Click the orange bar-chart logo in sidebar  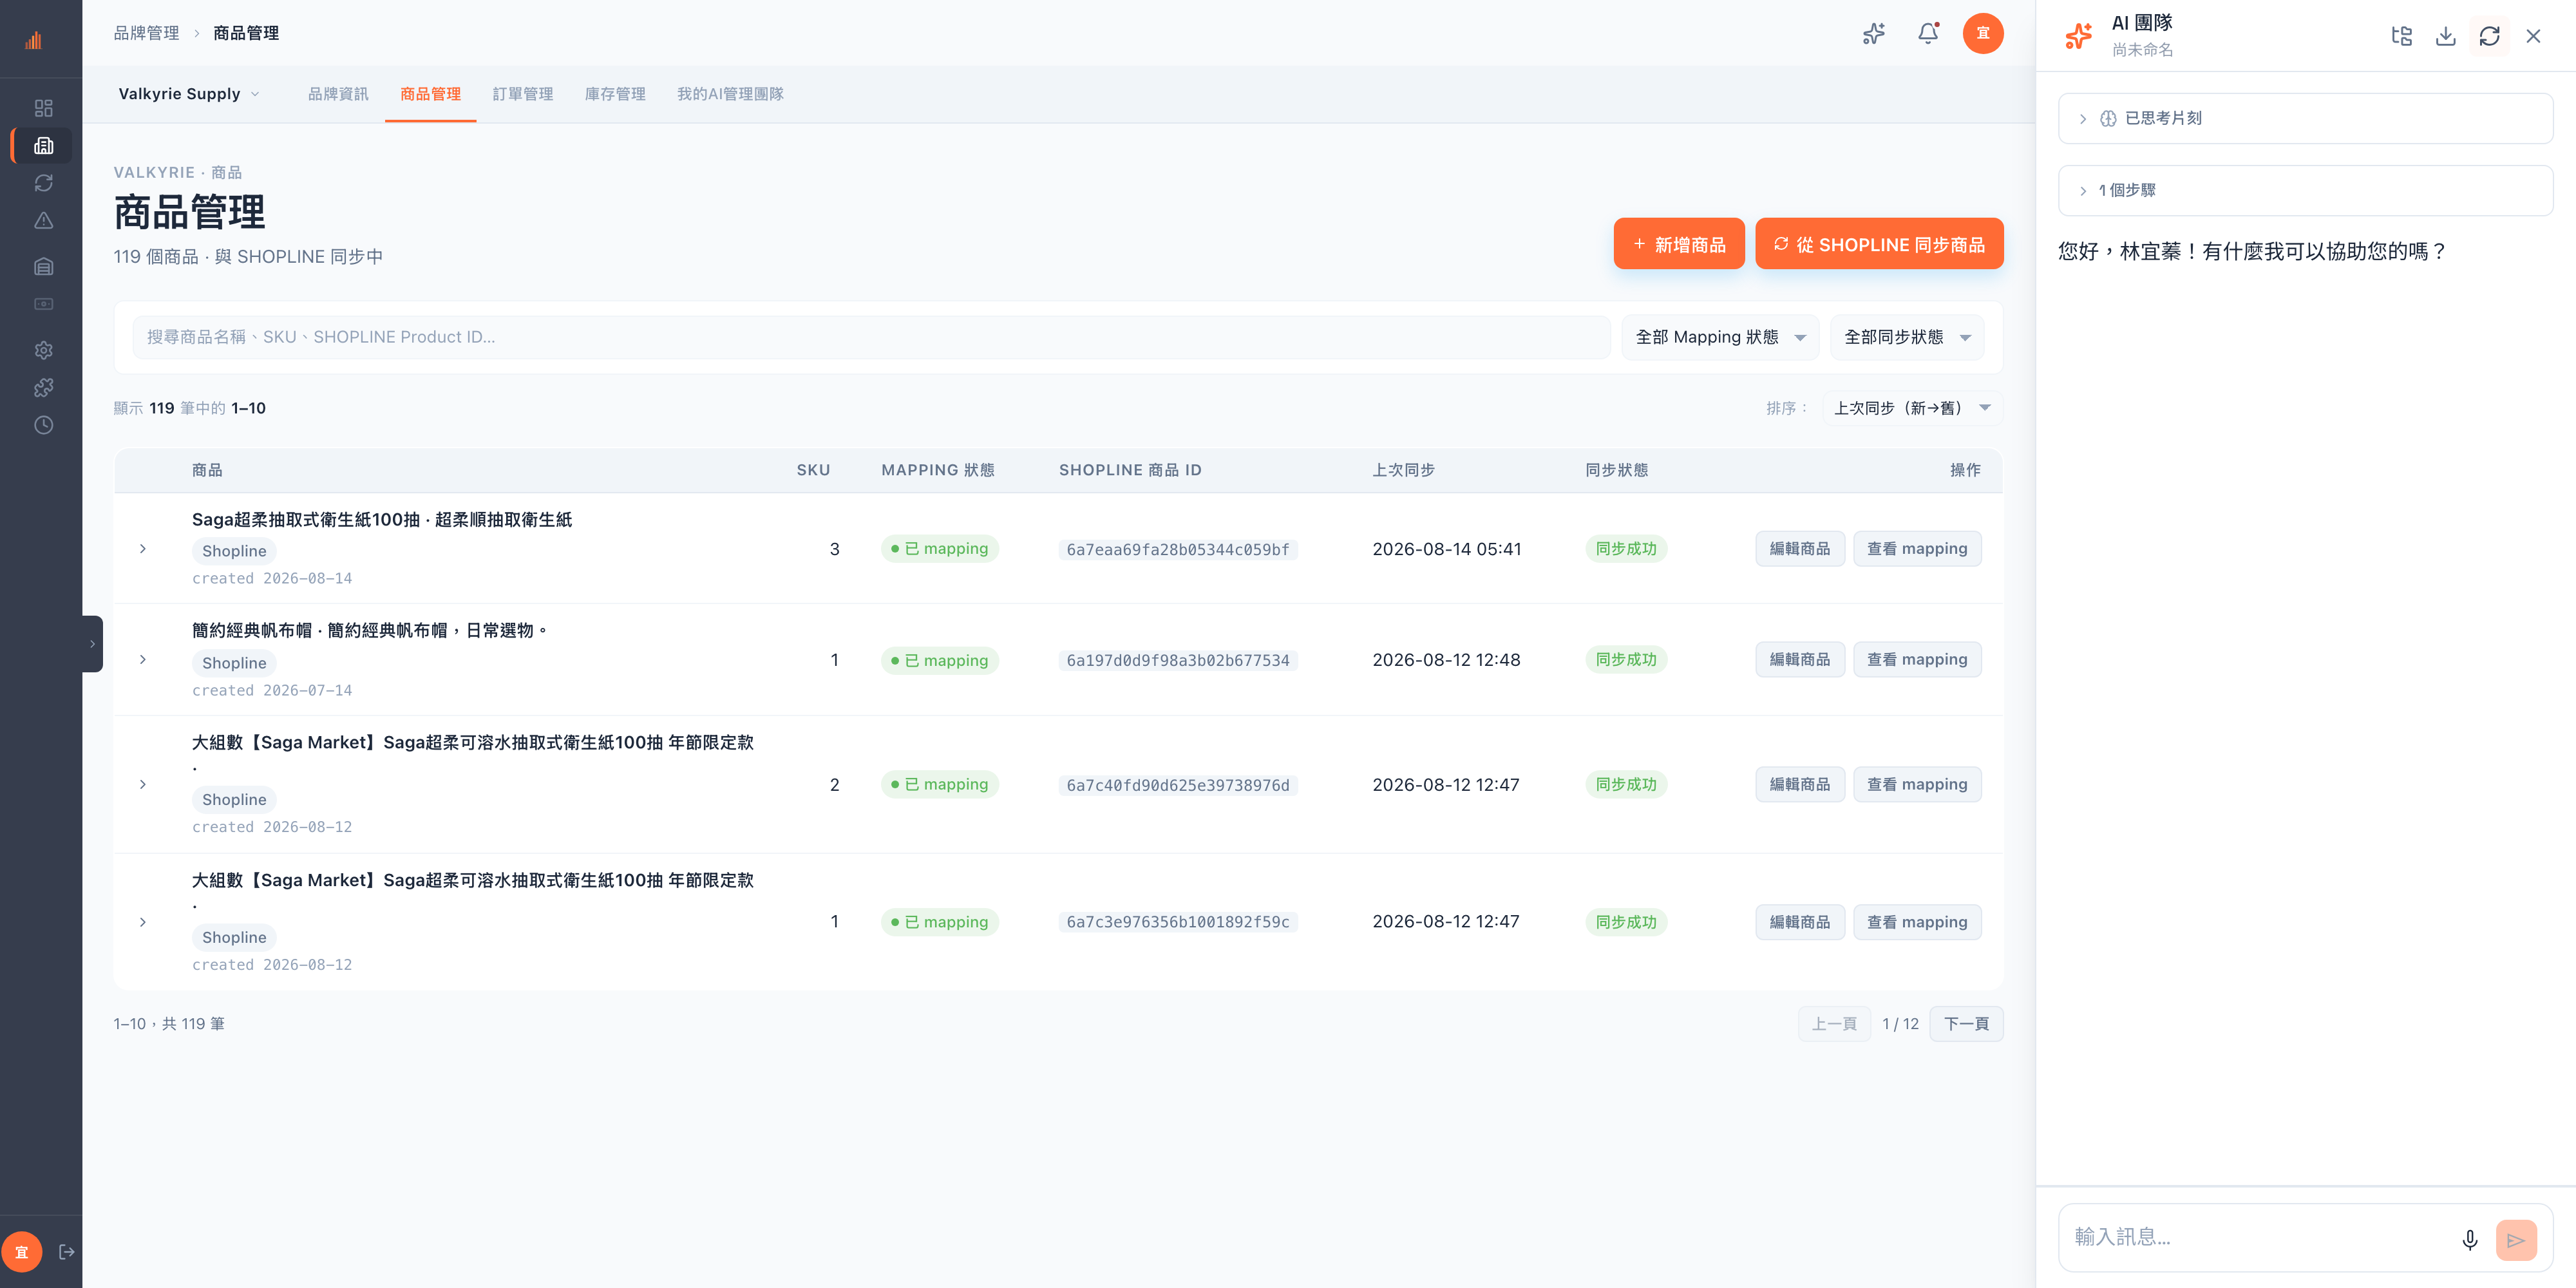[x=34, y=40]
